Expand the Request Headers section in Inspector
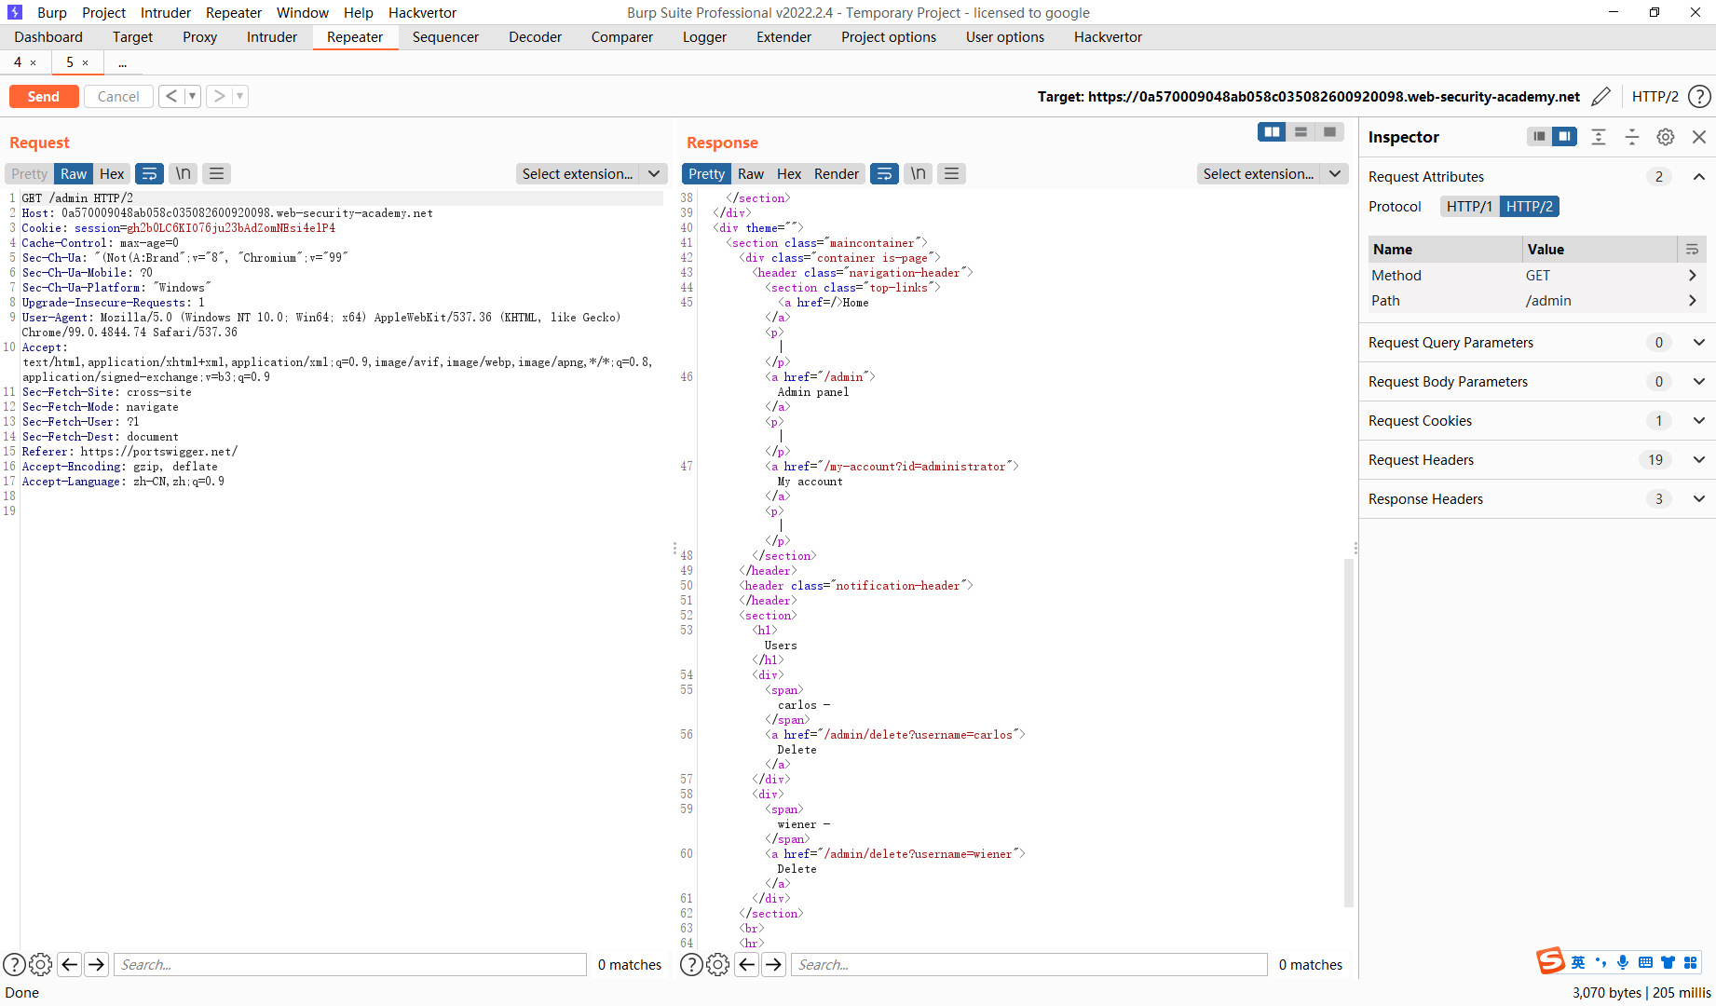The width and height of the screenshot is (1716, 1006). point(1698,459)
